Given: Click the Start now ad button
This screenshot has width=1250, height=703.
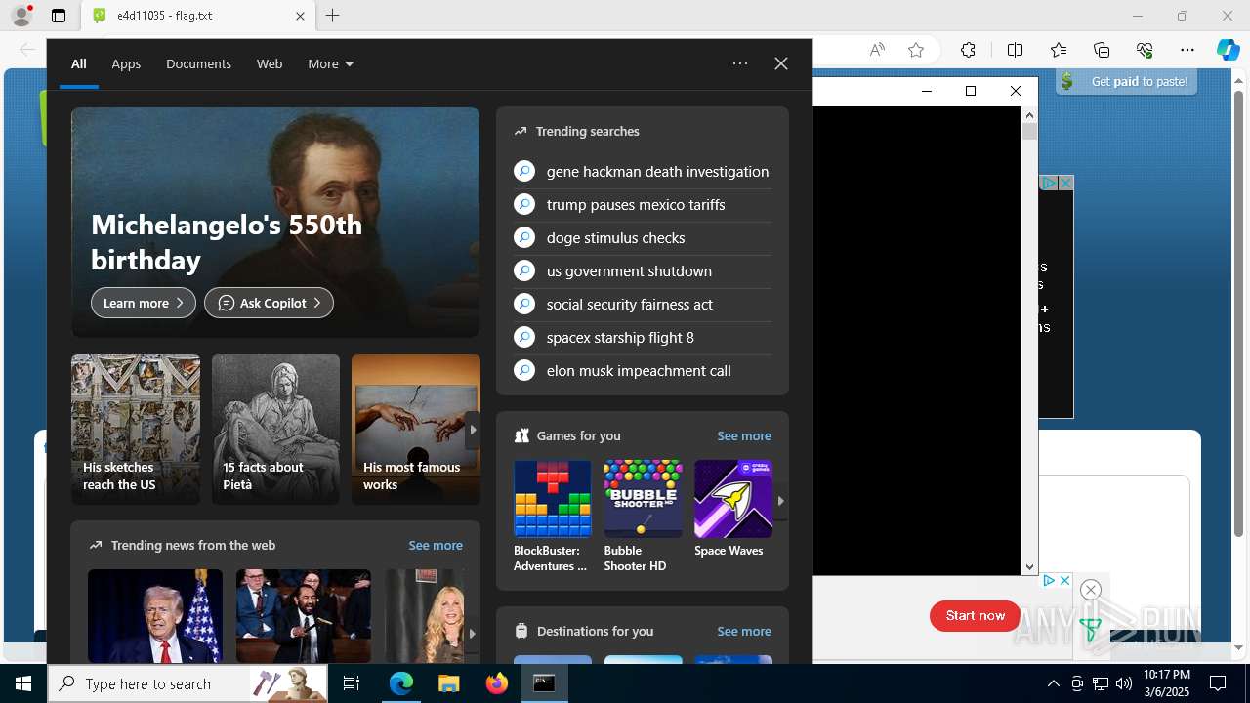Looking at the screenshot, I should (x=975, y=616).
